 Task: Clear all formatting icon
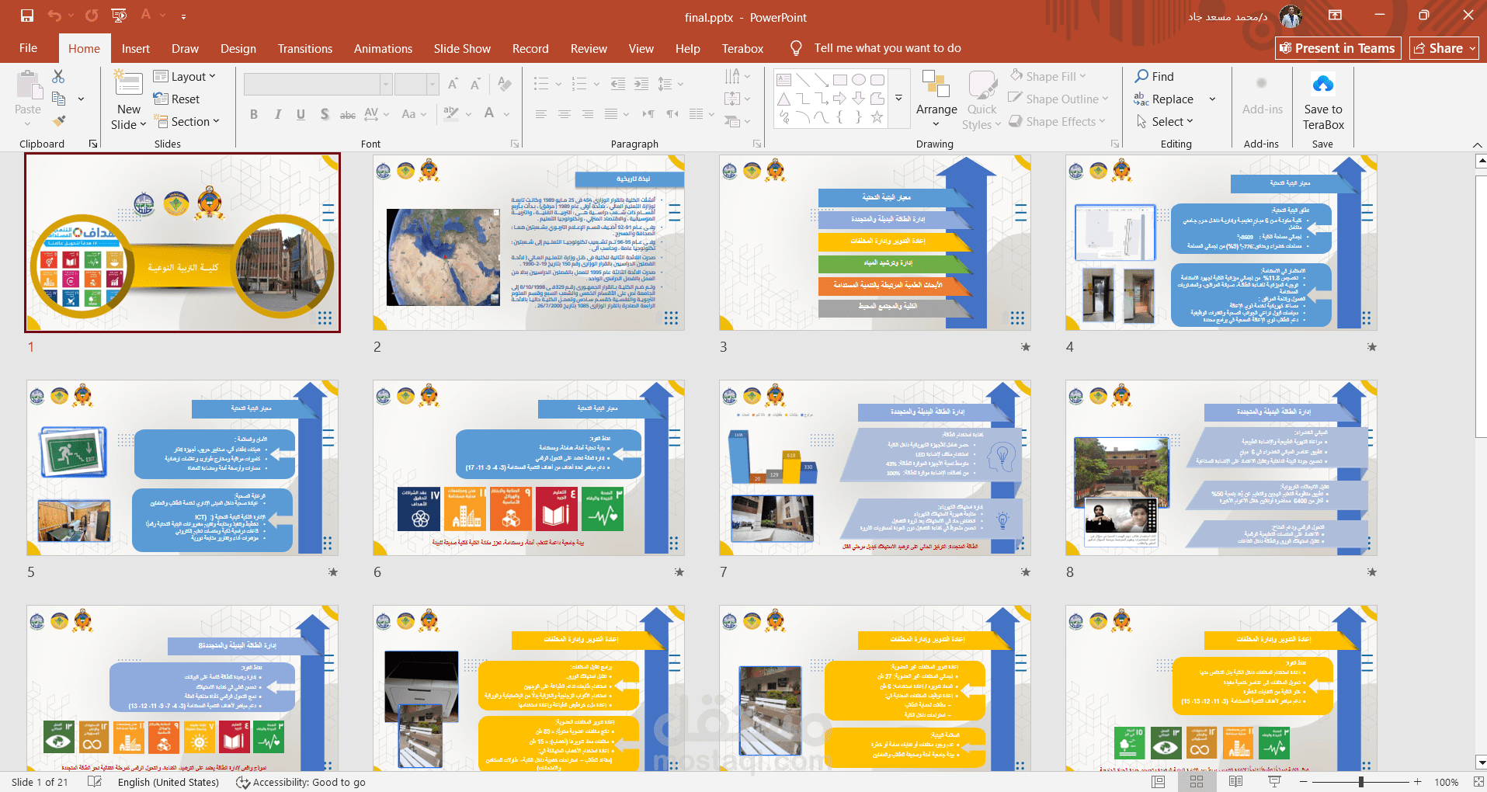[x=505, y=84]
